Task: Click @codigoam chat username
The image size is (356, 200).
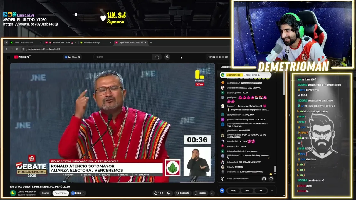Action: pyautogui.click(x=232, y=97)
